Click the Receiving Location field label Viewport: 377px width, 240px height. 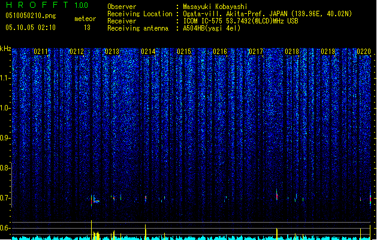tap(140, 14)
